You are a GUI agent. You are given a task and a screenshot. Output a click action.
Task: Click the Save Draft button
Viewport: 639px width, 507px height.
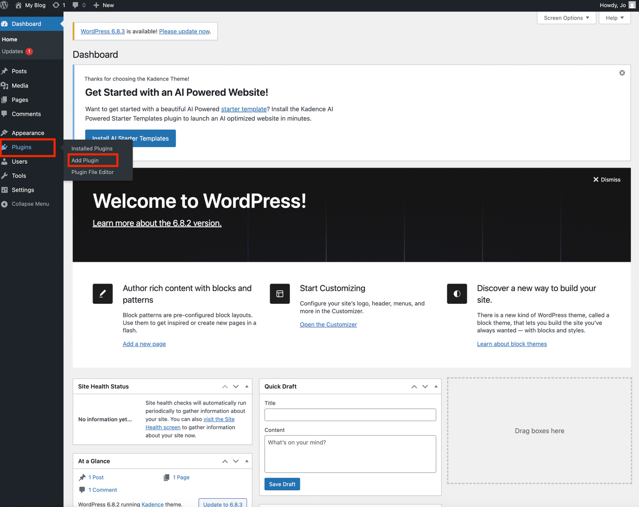282,484
